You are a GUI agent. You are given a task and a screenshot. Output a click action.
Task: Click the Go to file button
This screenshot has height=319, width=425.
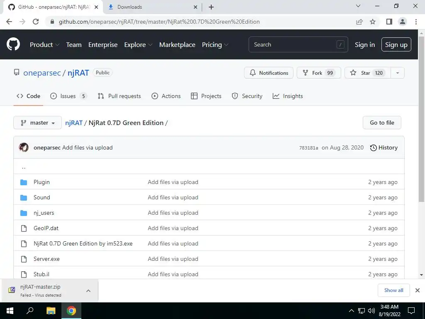coord(382,123)
